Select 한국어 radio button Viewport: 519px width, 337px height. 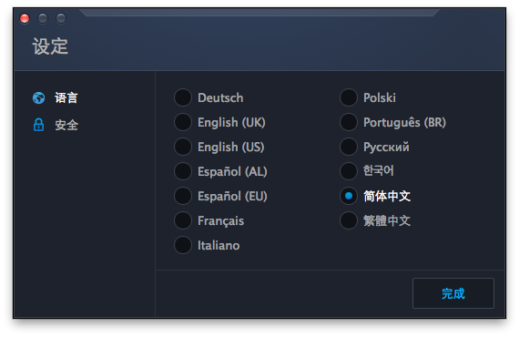point(349,171)
